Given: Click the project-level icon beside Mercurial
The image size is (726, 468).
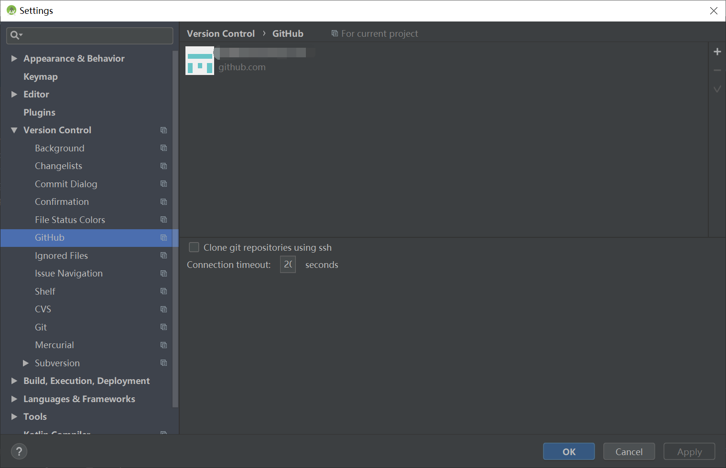Looking at the screenshot, I should point(163,345).
